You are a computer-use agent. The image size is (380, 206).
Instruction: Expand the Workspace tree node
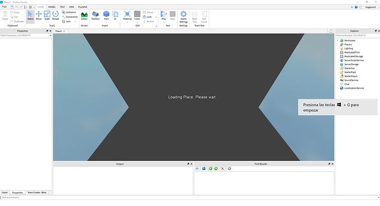[337, 40]
